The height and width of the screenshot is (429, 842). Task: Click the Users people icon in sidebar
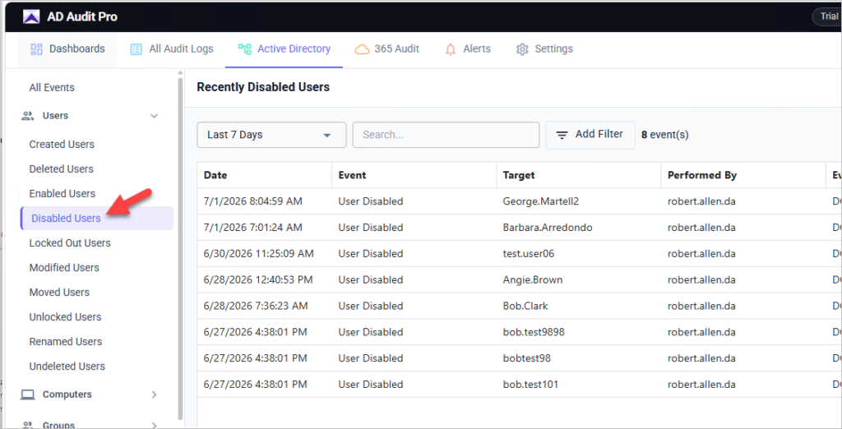(x=27, y=116)
